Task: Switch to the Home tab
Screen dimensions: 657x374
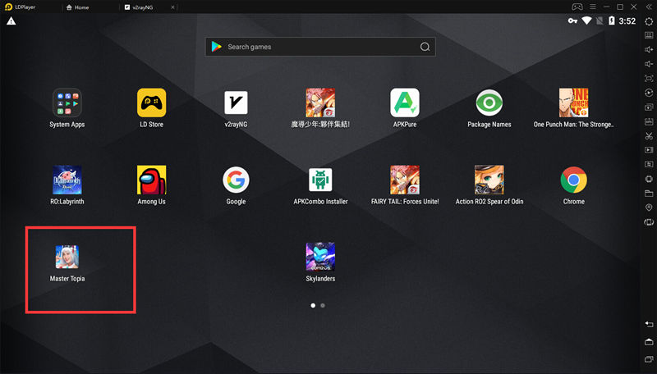Action: click(x=77, y=7)
